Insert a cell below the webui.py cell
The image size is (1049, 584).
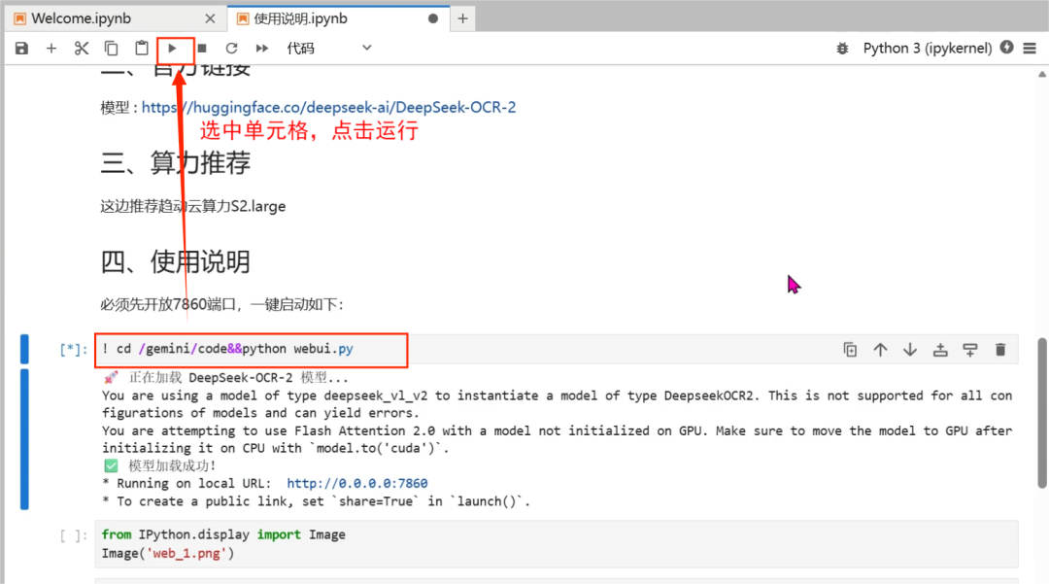pyautogui.click(x=970, y=349)
